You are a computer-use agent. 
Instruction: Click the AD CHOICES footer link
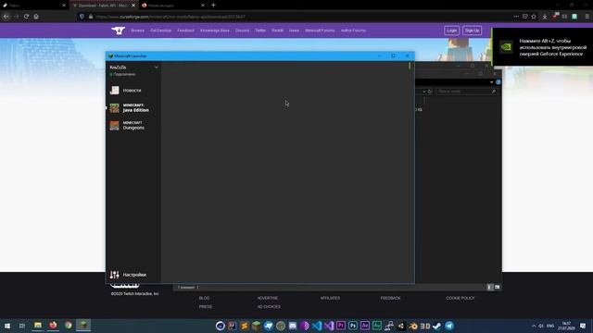tap(269, 307)
